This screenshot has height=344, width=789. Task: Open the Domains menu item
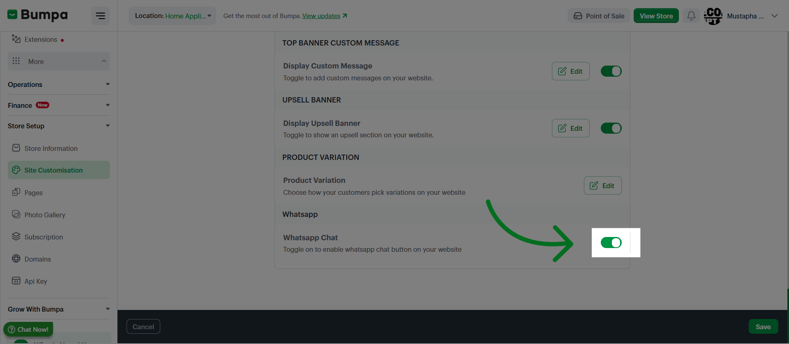(x=59, y=259)
